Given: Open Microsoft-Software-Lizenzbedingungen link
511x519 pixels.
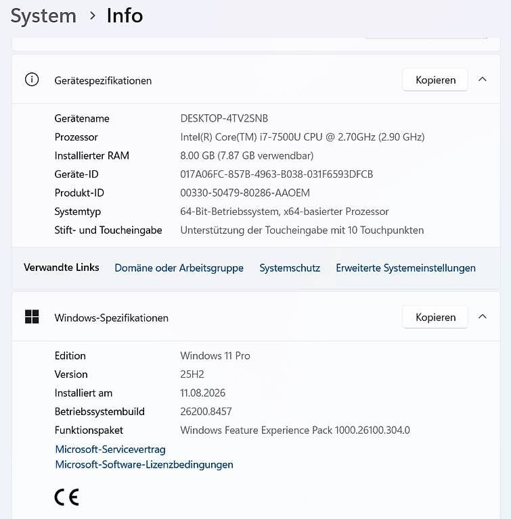Looking at the screenshot, I should 144,464.
